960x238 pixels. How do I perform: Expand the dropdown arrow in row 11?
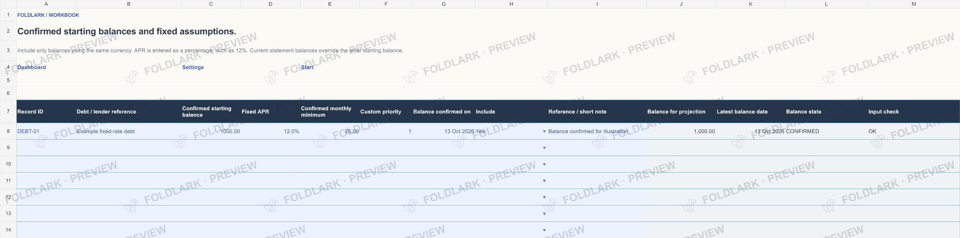[x=544, y=181]
